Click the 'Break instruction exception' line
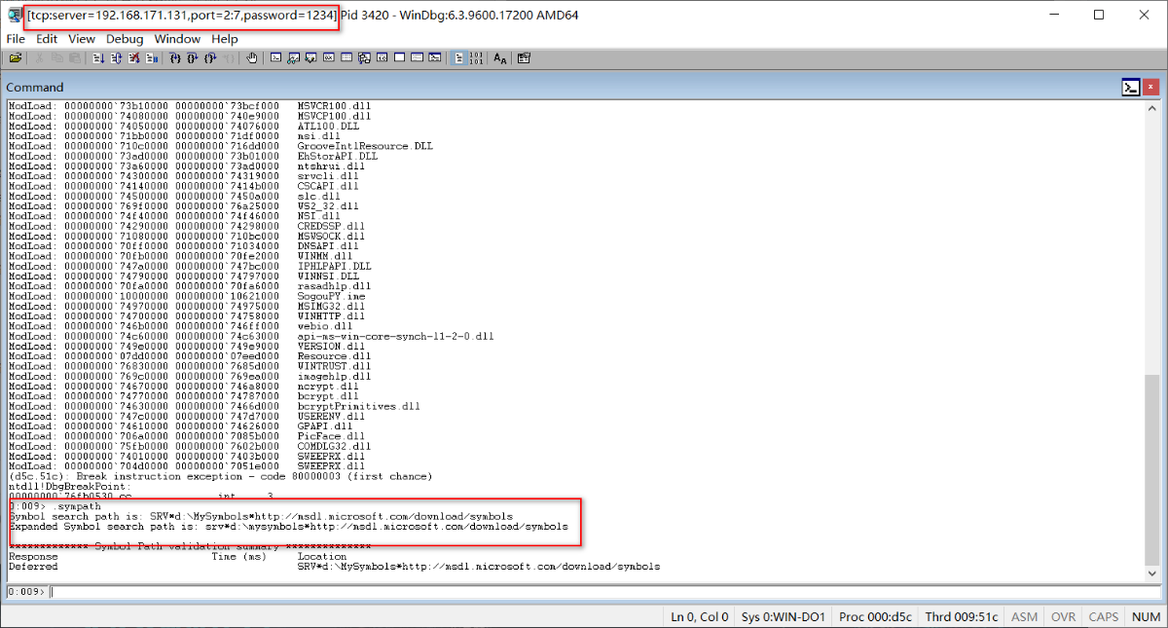The height and width of the screenshot is (628, 1168). click(x=220, y=476)
